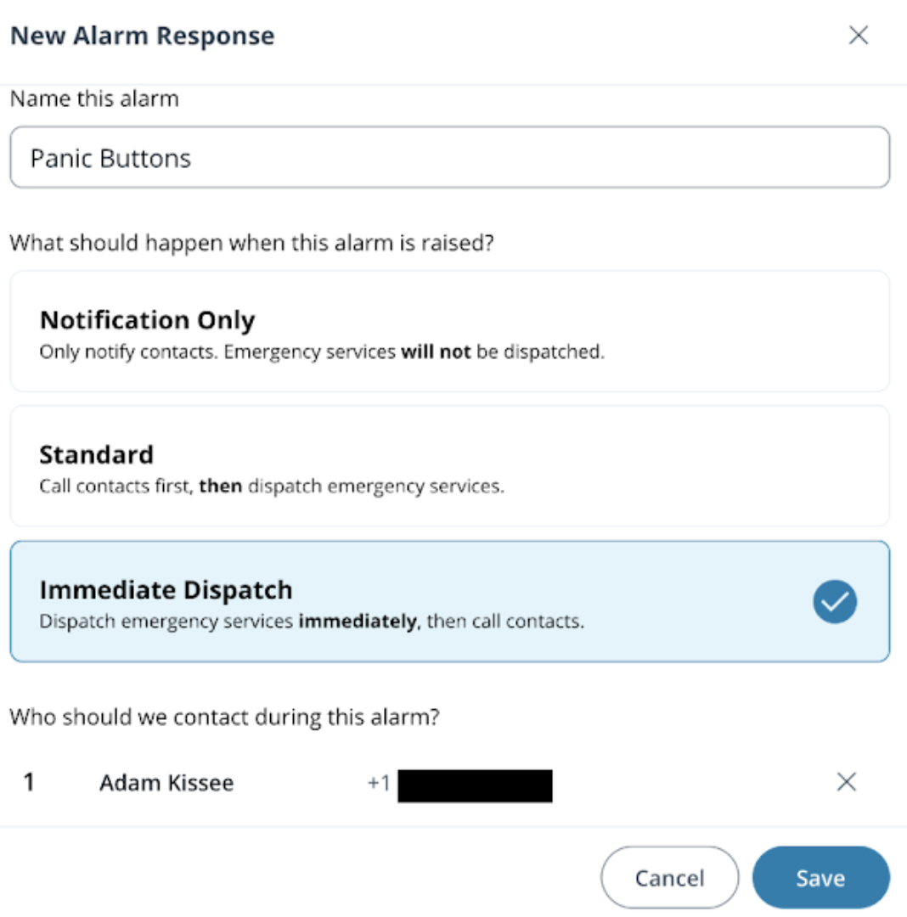Select the Notification Only response option

click(449, 331)
